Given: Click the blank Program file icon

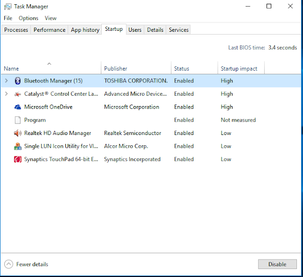Looking at the screenshot, I should point(18,120).
